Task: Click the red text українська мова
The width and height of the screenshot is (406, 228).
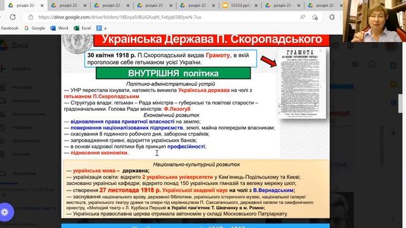Action: point(94,171)
